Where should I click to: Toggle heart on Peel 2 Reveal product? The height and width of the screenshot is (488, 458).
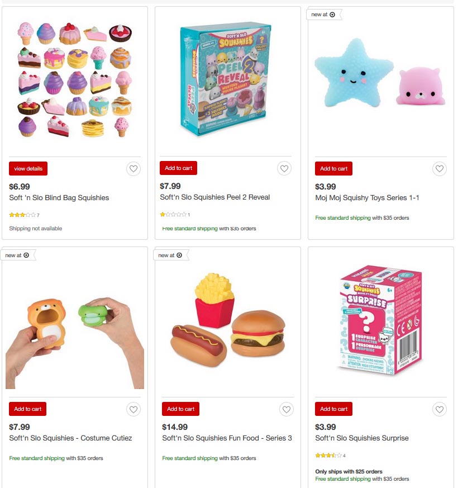tap(284, 168)
